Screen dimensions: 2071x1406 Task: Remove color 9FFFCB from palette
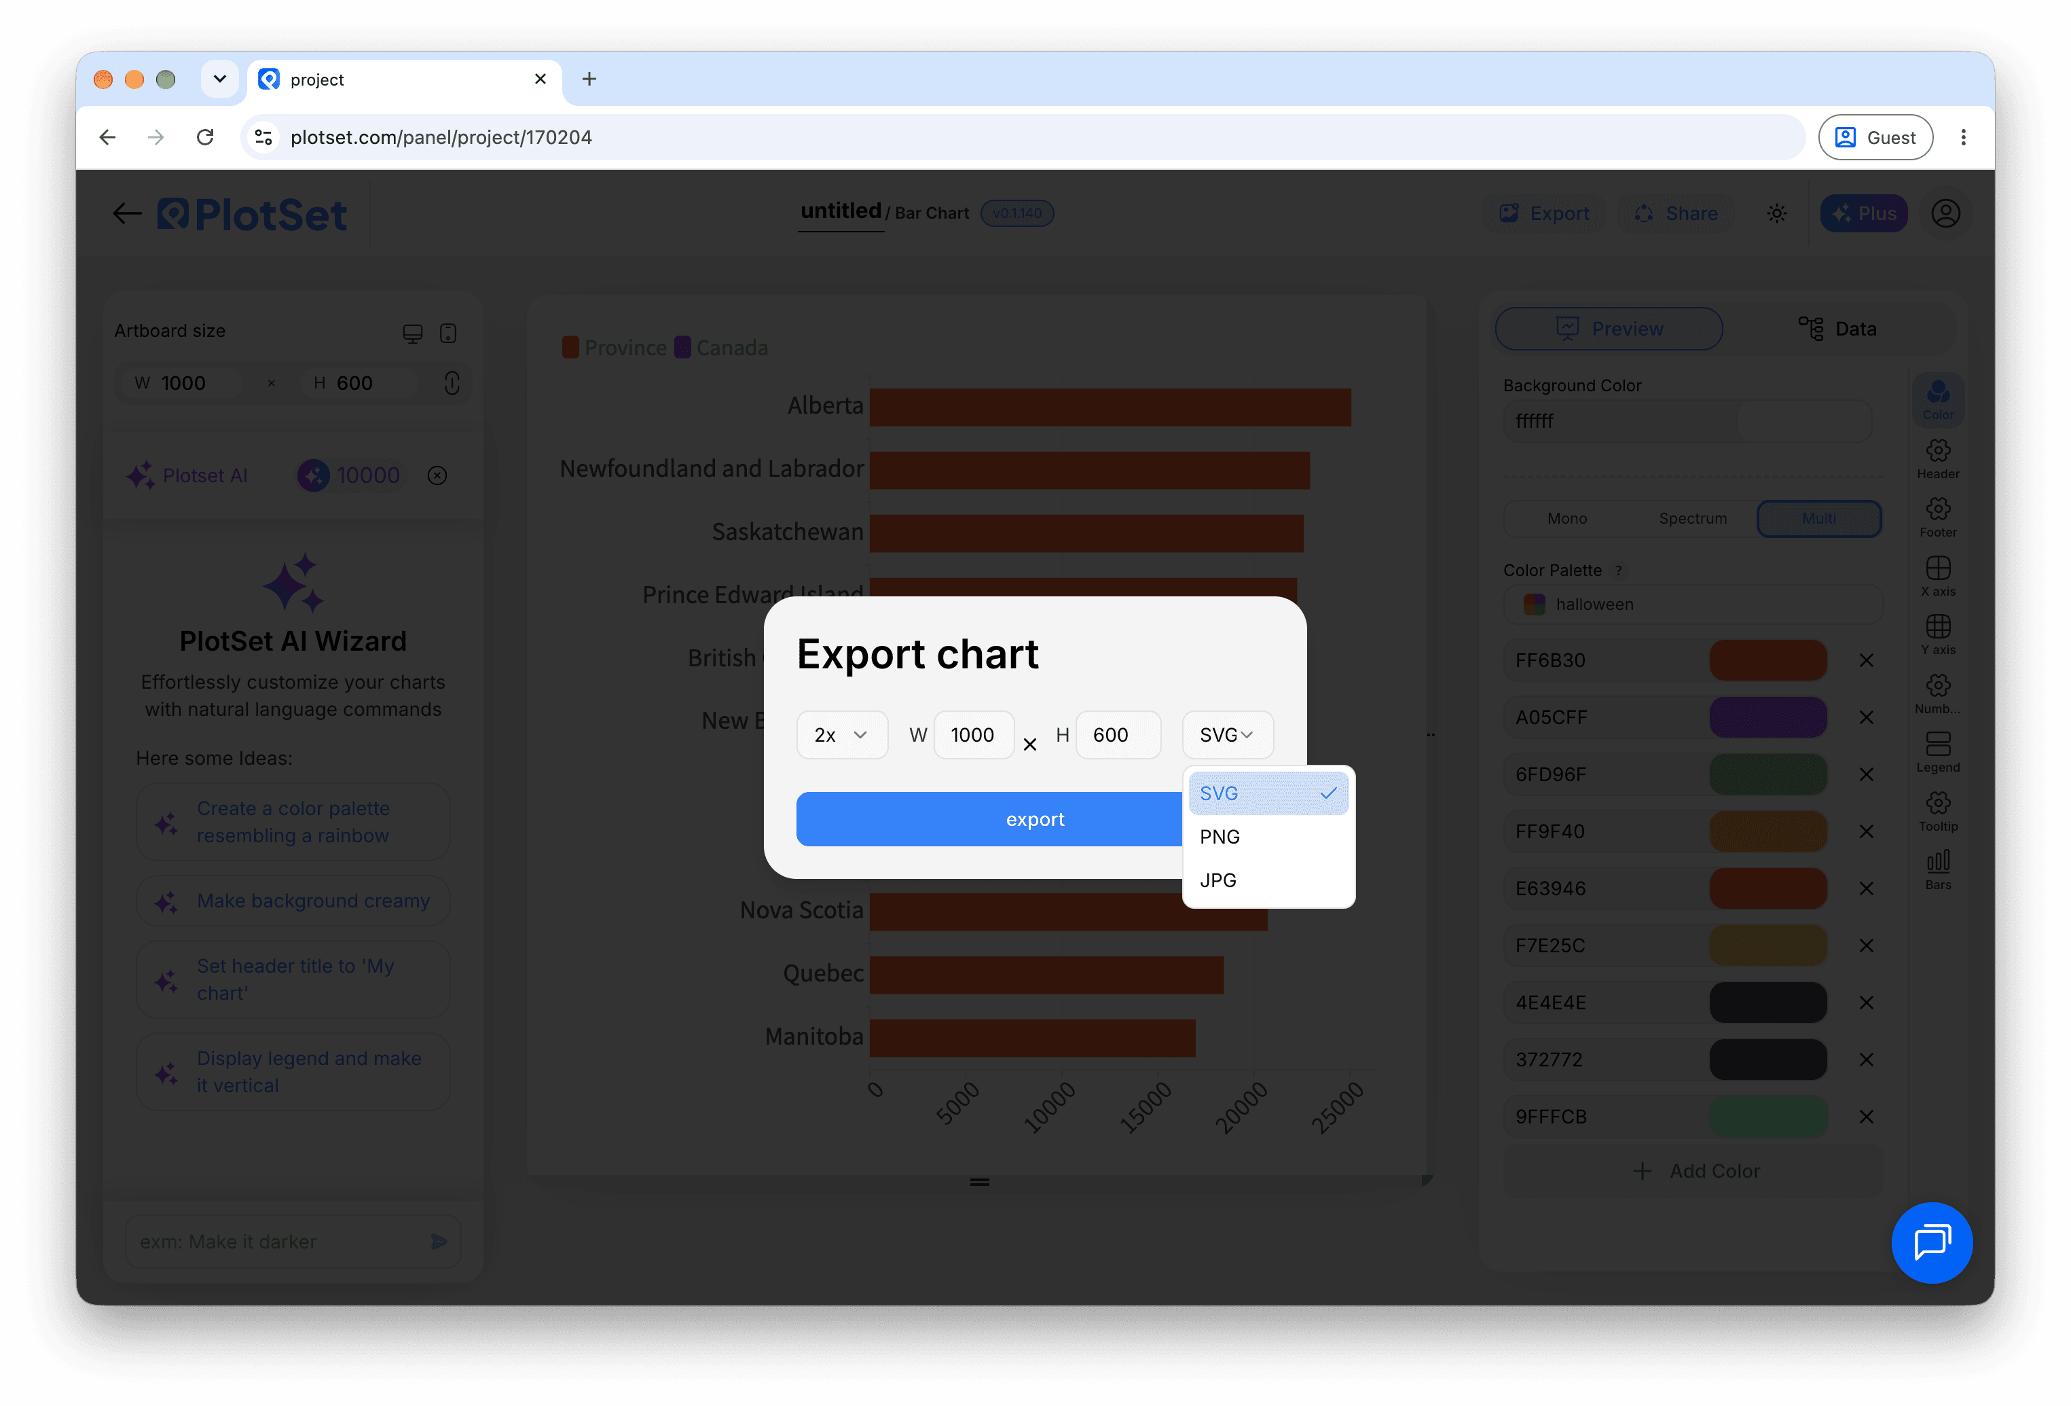tap(1866, 1117)
